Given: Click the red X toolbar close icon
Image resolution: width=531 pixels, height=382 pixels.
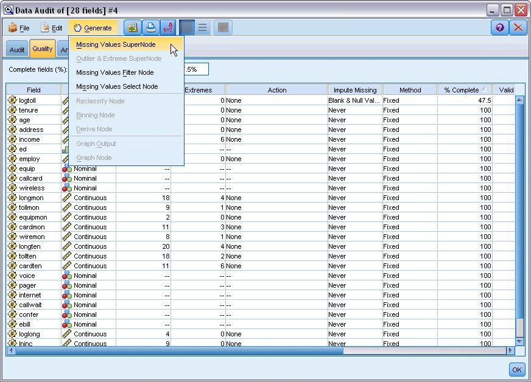Looking at the screenshot, I should pyautogui.click(x=518, y=28).
